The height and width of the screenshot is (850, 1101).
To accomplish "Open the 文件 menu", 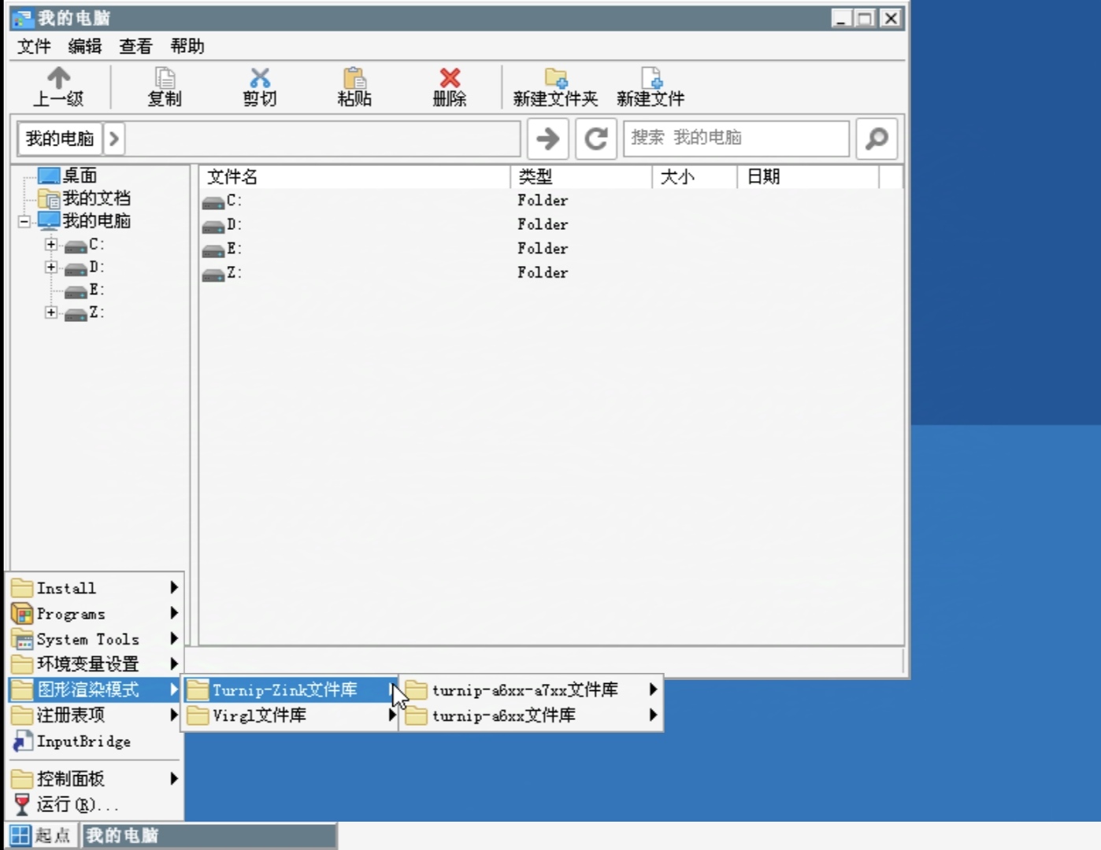I will pyautogui.click(x=34, y=46).
